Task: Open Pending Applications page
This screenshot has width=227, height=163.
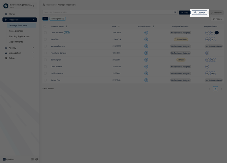Action: 19,36
